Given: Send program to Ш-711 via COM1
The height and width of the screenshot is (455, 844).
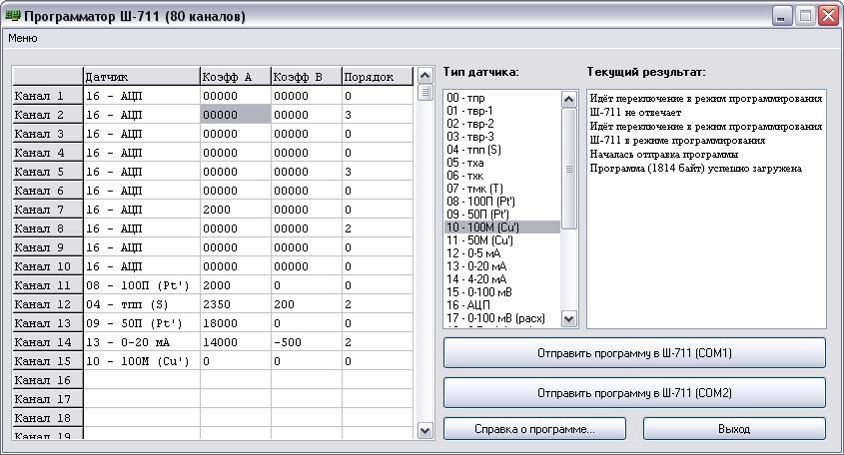Looking at the screenshot, I should pos(634,353).
